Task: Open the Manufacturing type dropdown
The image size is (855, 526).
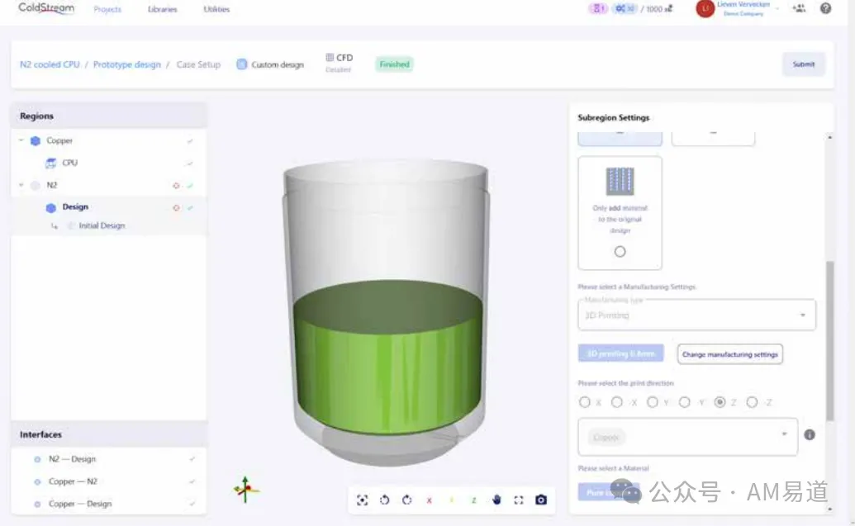Action: coord(697,315)
